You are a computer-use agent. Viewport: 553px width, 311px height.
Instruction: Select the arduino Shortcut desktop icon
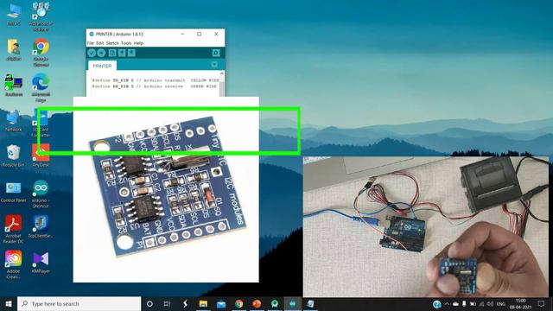click(x=41, y=194)
